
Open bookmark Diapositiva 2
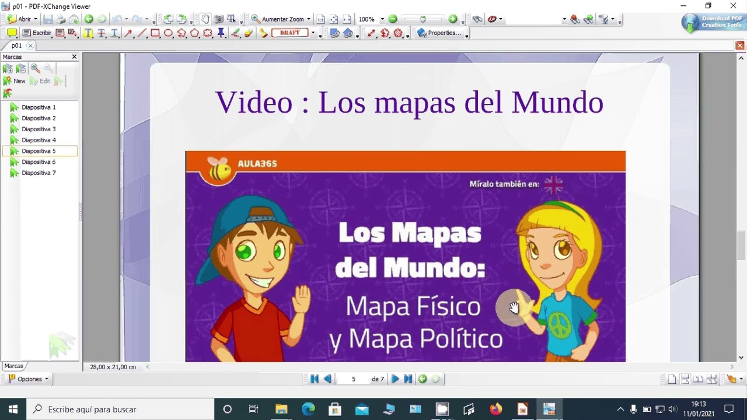(x=39, y=118)
